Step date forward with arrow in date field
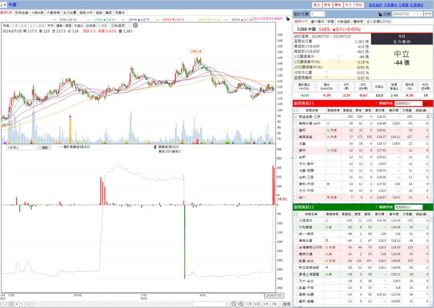The width and height of the screenshot is (434, 308). 421,14
